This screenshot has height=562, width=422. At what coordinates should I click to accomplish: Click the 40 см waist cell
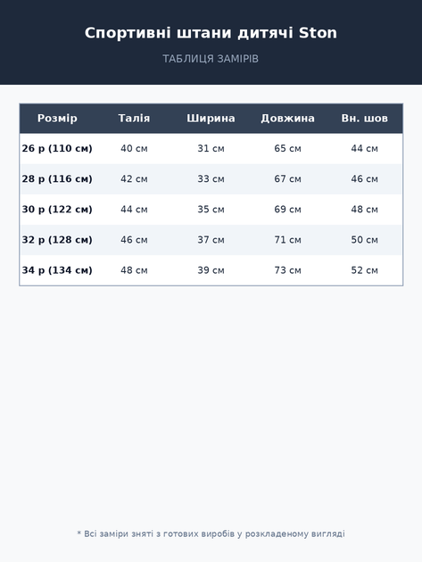134,148
